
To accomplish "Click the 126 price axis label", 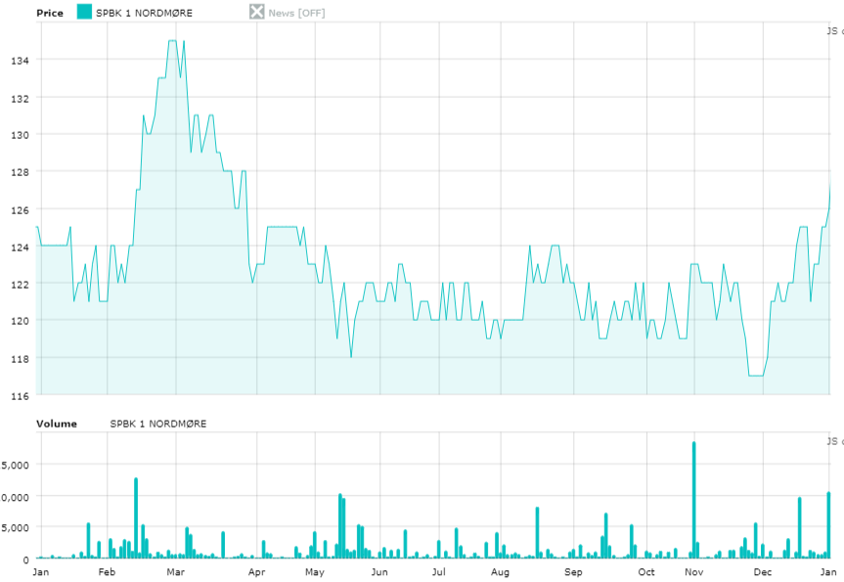I will (20, 209).
